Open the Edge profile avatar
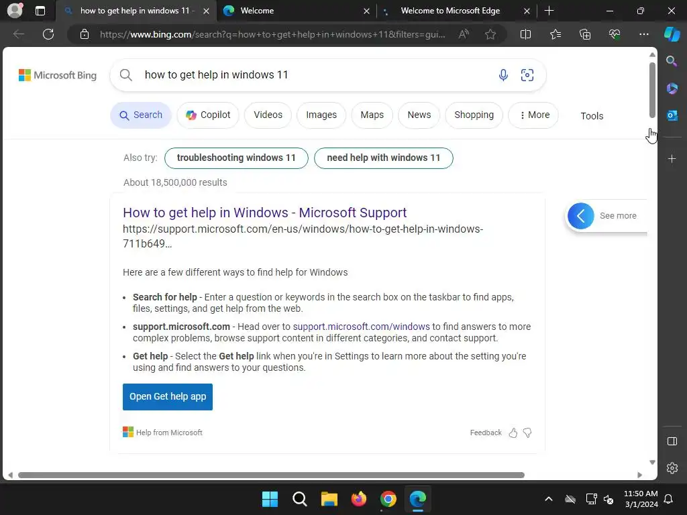The image size is (687, 515). [15, 11]
